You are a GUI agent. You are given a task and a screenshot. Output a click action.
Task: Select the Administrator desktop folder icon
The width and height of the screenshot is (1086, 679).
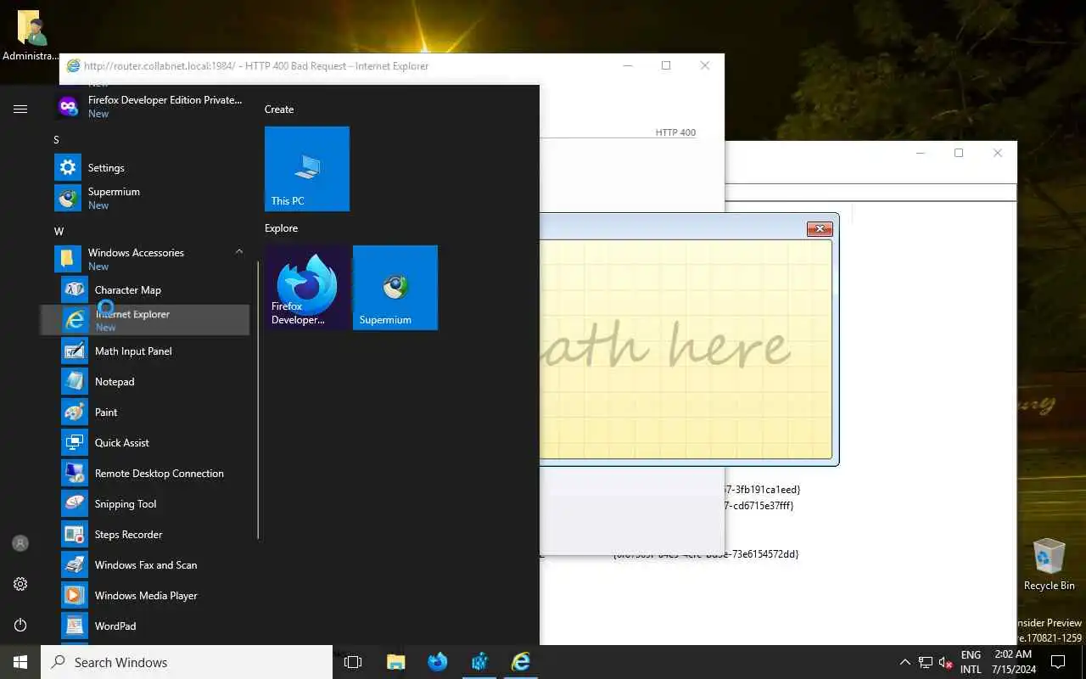click(x=31, y=36)
